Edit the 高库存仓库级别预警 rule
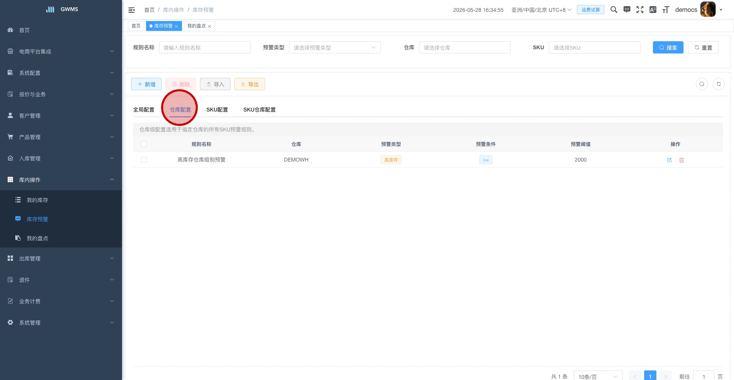 coord(669,160)
